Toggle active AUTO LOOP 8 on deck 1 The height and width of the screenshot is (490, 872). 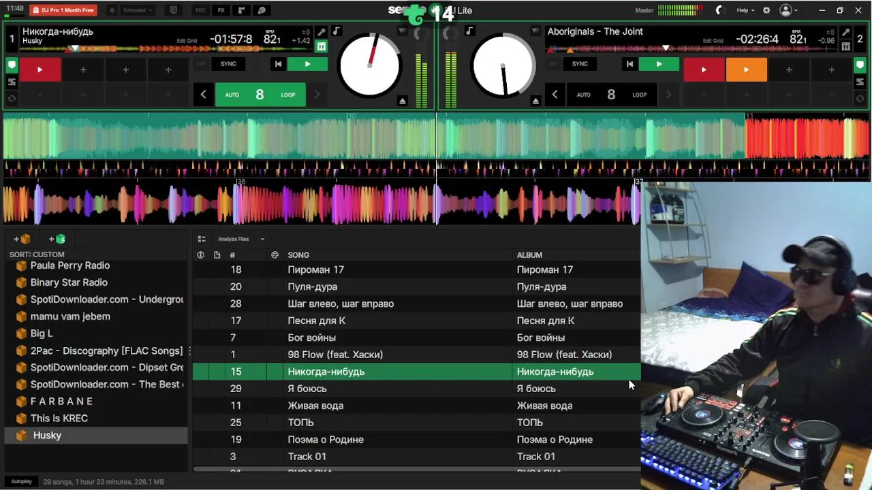tap(260, 95)
